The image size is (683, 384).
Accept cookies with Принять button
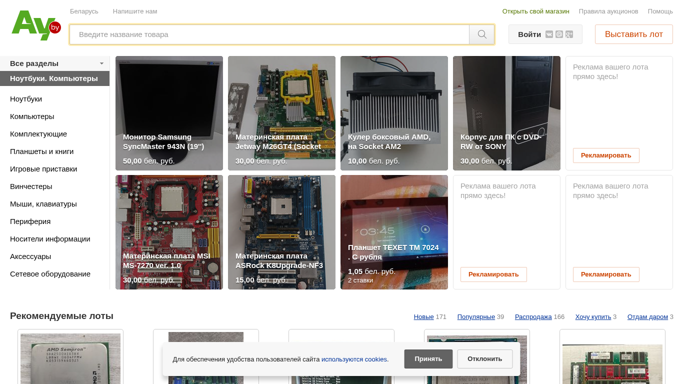pyautogui.click(x=428, y=359)
